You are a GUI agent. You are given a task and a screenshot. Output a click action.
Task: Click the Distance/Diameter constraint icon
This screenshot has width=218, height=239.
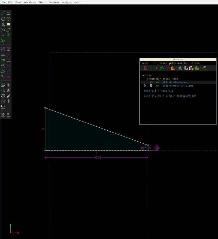coord(3,49)
